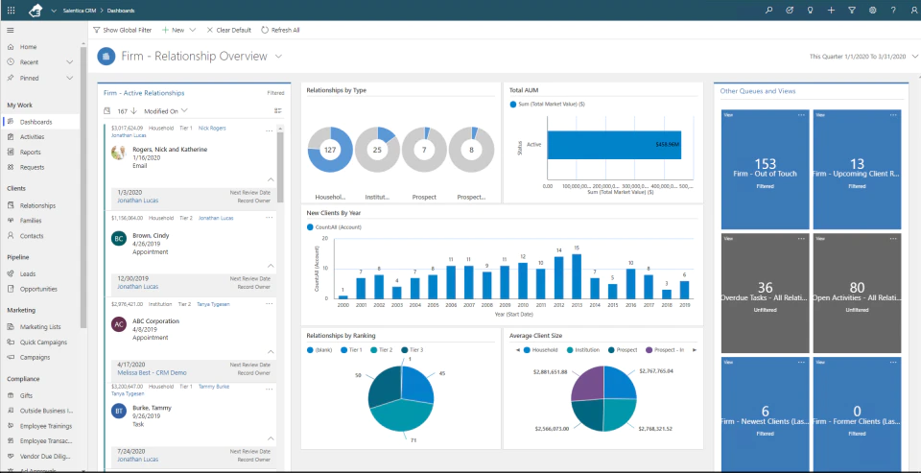Image resolution: width=921 pixels, height=473 pixels.
Task: Expand the Recent section chevron
Action: (70, 62)
